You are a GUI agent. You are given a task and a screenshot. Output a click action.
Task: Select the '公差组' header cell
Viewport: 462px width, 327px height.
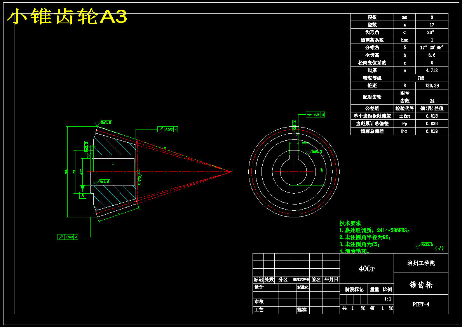tap(372, 108)
